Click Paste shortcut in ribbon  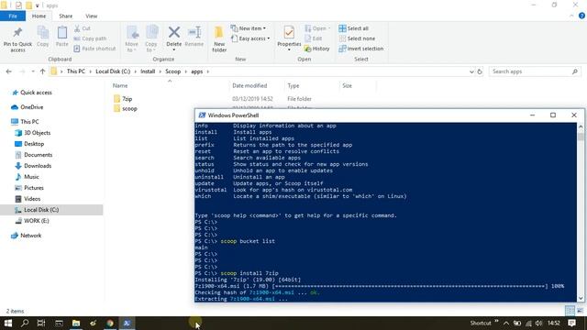pyautogui.click(x=94, y=49)
